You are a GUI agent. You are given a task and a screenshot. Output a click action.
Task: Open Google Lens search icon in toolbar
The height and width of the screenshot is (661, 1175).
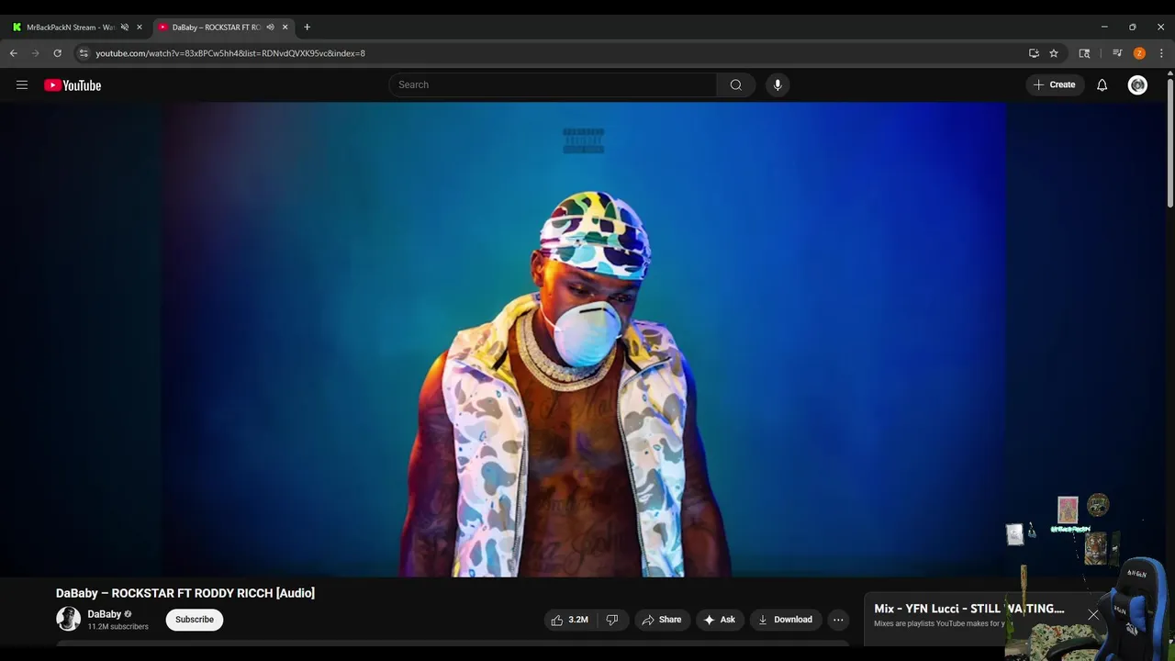[x=1084, y=53]
